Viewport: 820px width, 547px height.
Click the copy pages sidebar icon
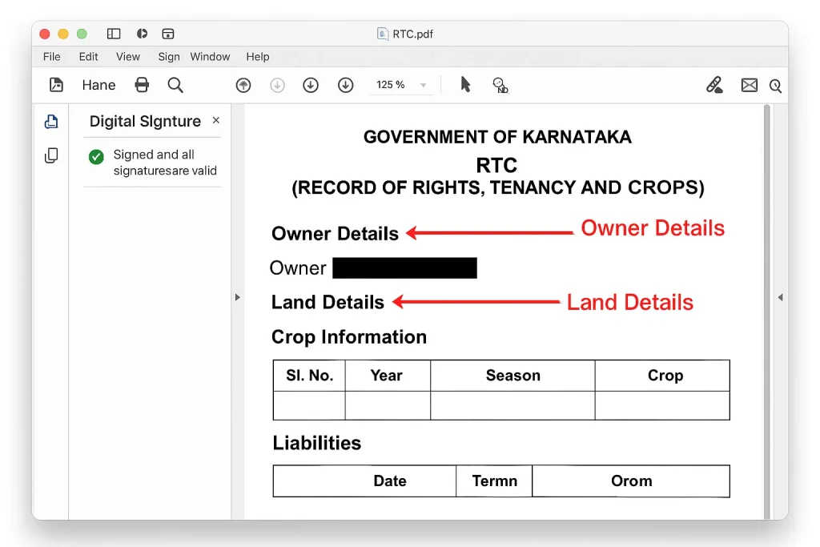coord(51,155)
